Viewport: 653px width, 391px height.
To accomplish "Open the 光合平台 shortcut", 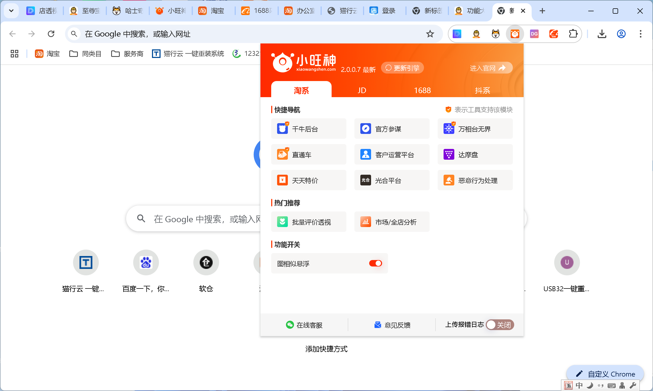I will point(392,180).
